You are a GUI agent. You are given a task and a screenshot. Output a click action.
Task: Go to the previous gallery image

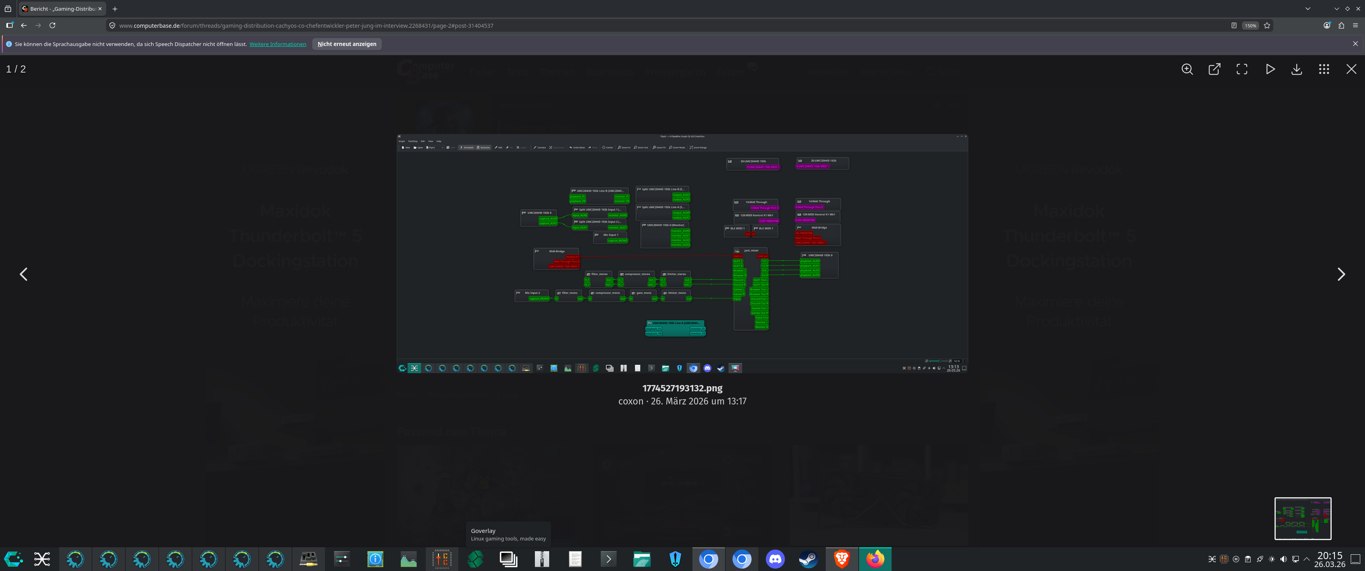pos(23,274)
